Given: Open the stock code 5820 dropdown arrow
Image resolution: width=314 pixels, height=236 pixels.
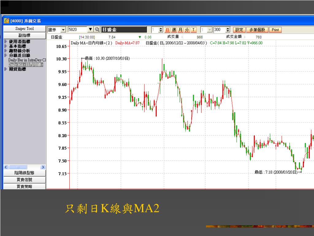Looking at the screenshot, I should tap(90, 30).
